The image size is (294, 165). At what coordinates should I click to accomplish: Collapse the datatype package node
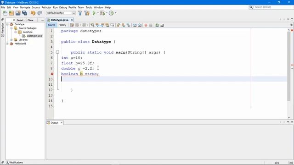16,32
